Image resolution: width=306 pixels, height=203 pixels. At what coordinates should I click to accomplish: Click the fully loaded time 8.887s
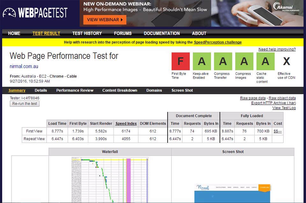pyautogui.click(x=227, y=131)
